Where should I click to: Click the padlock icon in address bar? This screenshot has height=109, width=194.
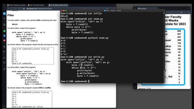[x=24, y=9]
